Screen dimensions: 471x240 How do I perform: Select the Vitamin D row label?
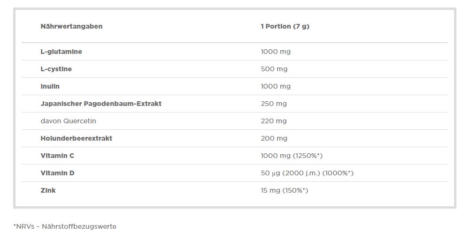[57, 173]
